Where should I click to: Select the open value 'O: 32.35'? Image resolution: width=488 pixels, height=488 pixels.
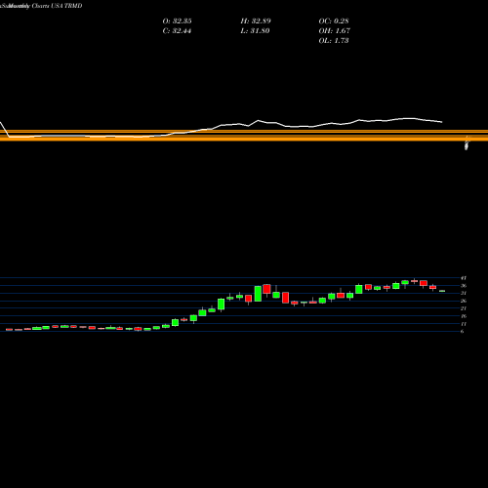point(177,21)
